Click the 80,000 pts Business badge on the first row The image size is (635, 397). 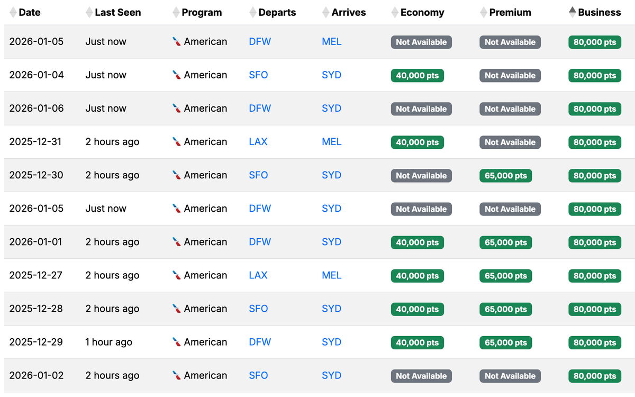click(594, 42)
